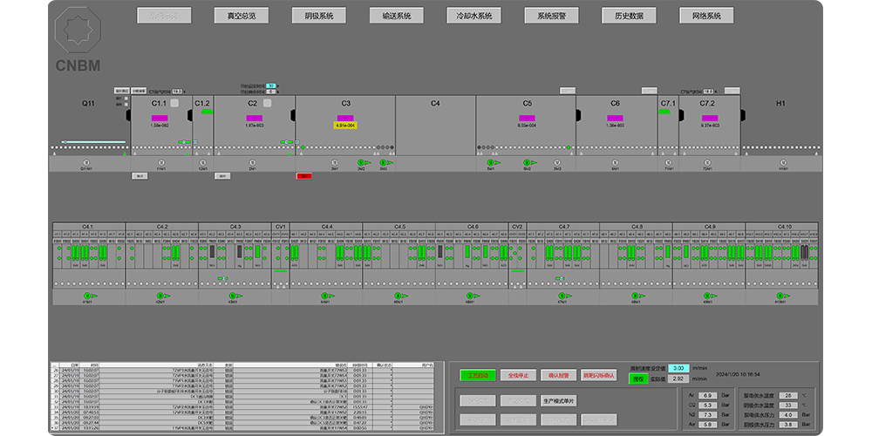Click the 确认报警 acknowledge alarm button

[558, 375]
